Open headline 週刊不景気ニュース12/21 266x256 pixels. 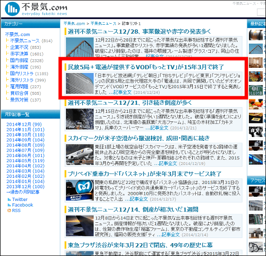coord(130,102)
